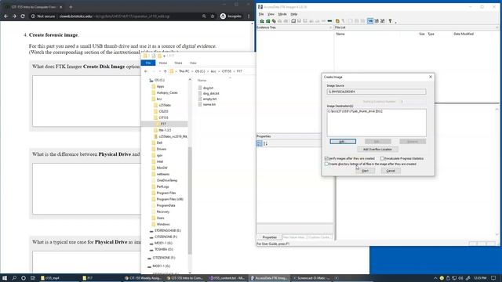Screen dimensions: 502x282
Task: Click the alphabetical sort icon in Properties pane
Action: (x=265, y=144)
